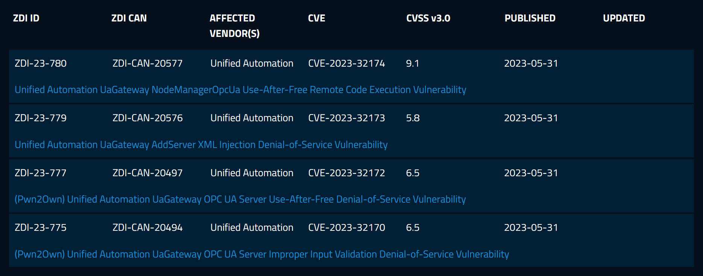This screenshot has height=276, width=703.
Task: Select the CVE-2023-32173 cell
Action: coord(346,118)
